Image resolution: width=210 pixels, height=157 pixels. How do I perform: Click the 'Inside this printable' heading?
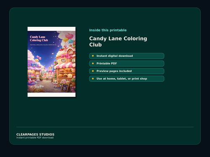108,30
